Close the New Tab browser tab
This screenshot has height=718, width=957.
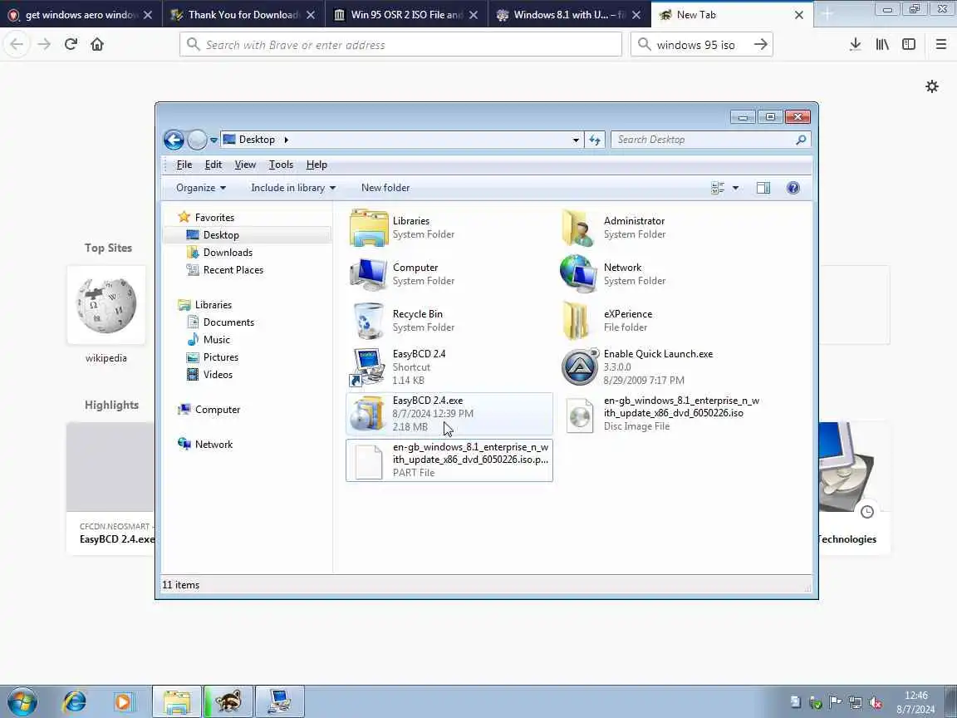pyautogui.click(x=798, y=15)
